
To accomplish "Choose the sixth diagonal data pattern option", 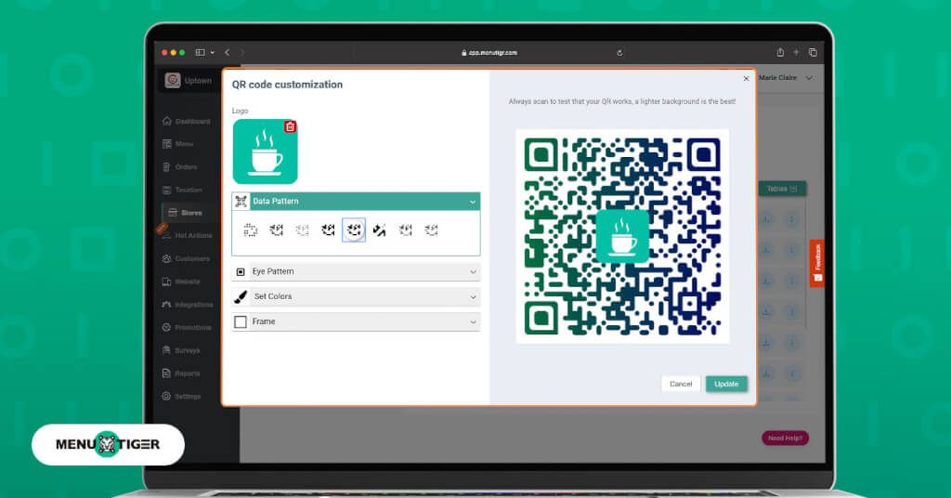I will coord(380,229).
